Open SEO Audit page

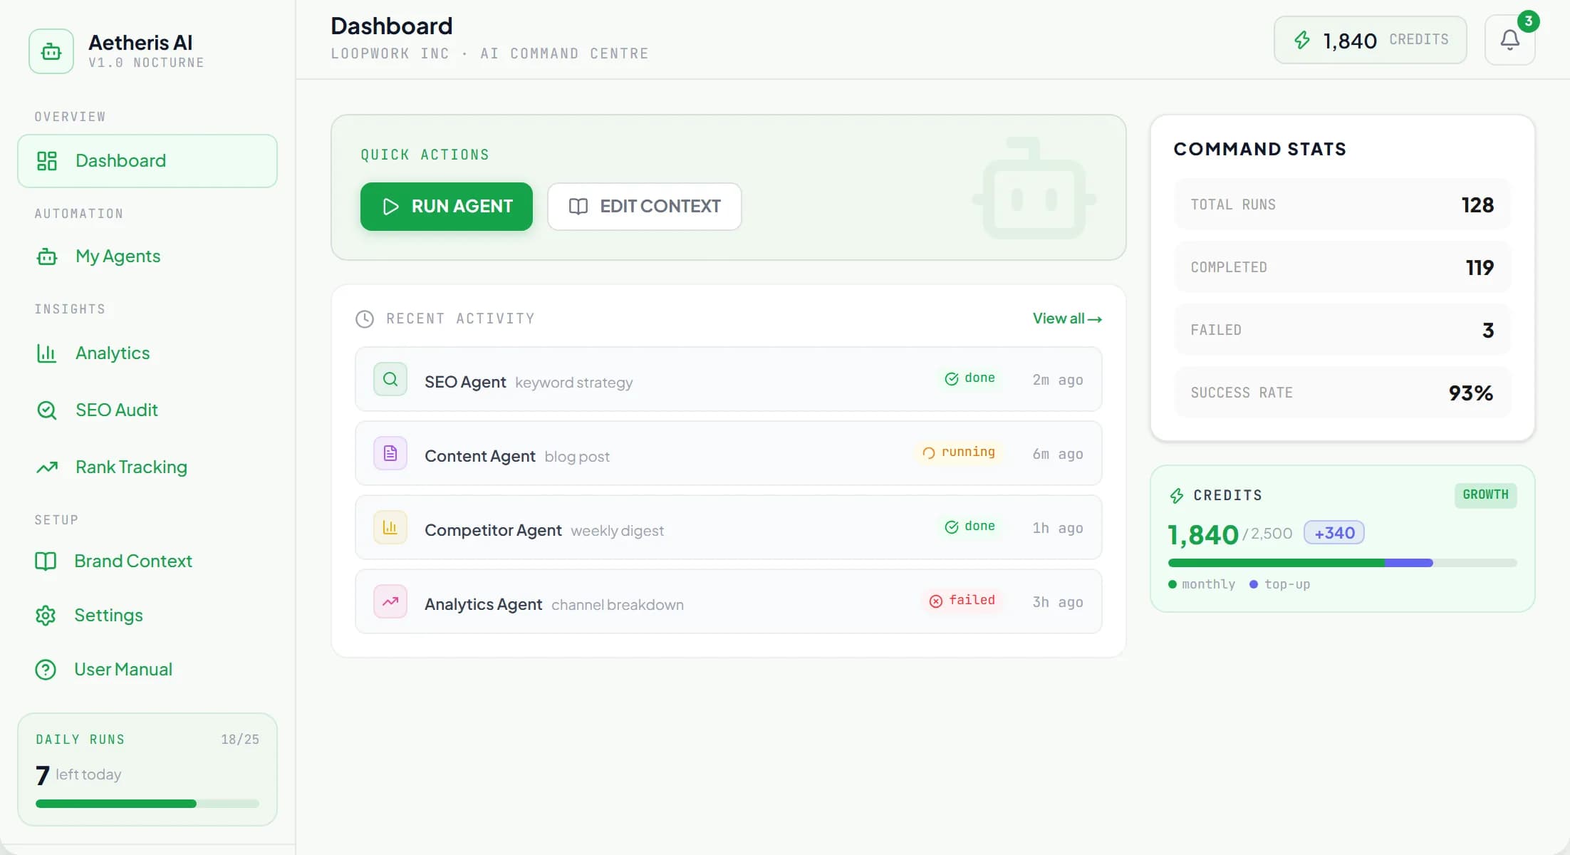point(117,410)
